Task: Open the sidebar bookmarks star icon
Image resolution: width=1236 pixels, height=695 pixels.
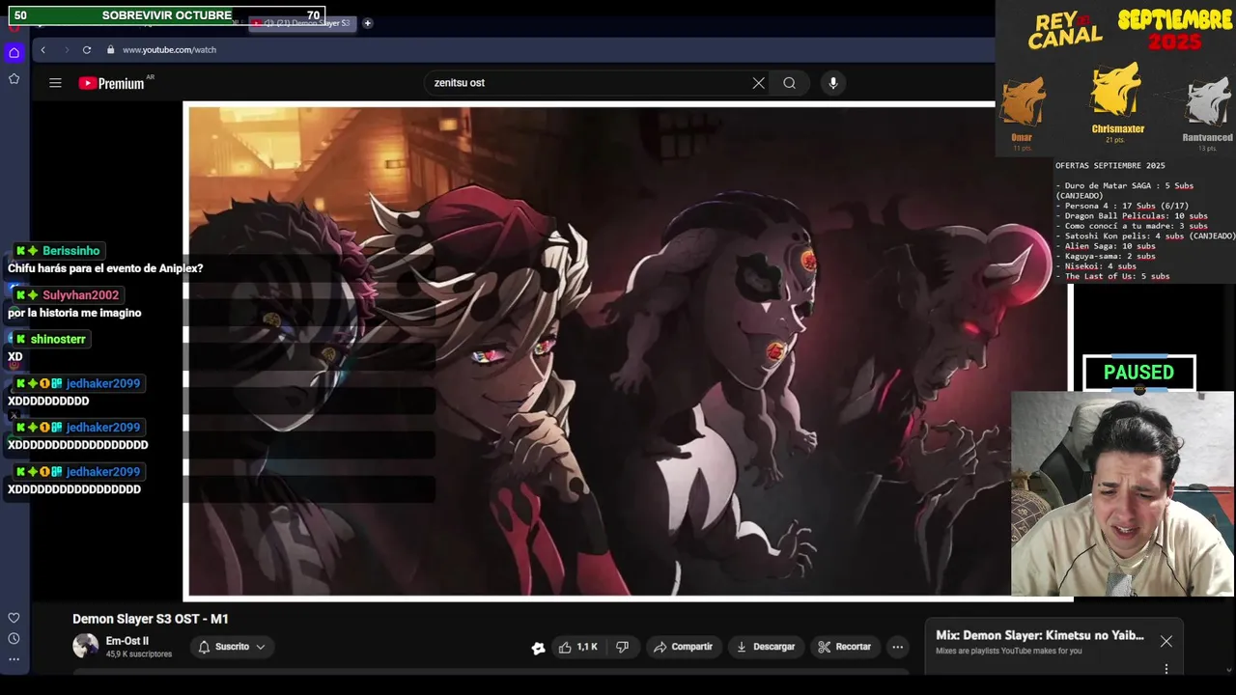Action: click(14, 79)
